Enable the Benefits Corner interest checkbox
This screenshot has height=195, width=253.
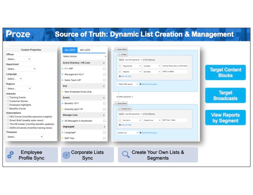pyautogui.click(x=8, y=108)
